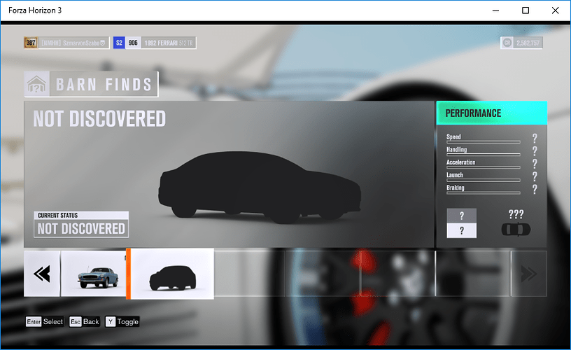This screenshot has height=350, width=571.
Task: Click the 1992 Ferrari 512 TR label
Action: (x=169, y=43)
